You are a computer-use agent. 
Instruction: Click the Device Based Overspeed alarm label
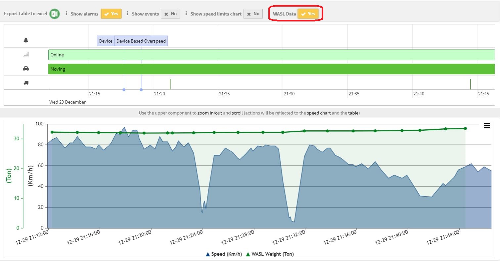[141, 41]
